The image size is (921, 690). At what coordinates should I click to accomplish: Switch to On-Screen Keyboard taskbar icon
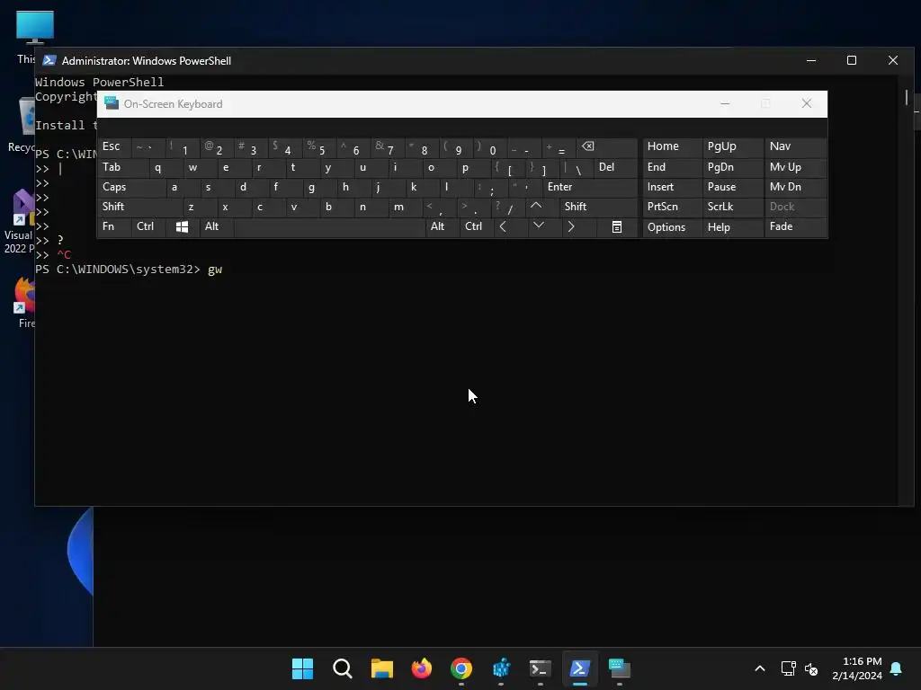[619, 668]
